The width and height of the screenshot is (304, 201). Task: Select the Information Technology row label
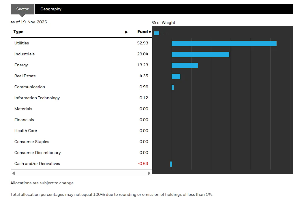37,98
